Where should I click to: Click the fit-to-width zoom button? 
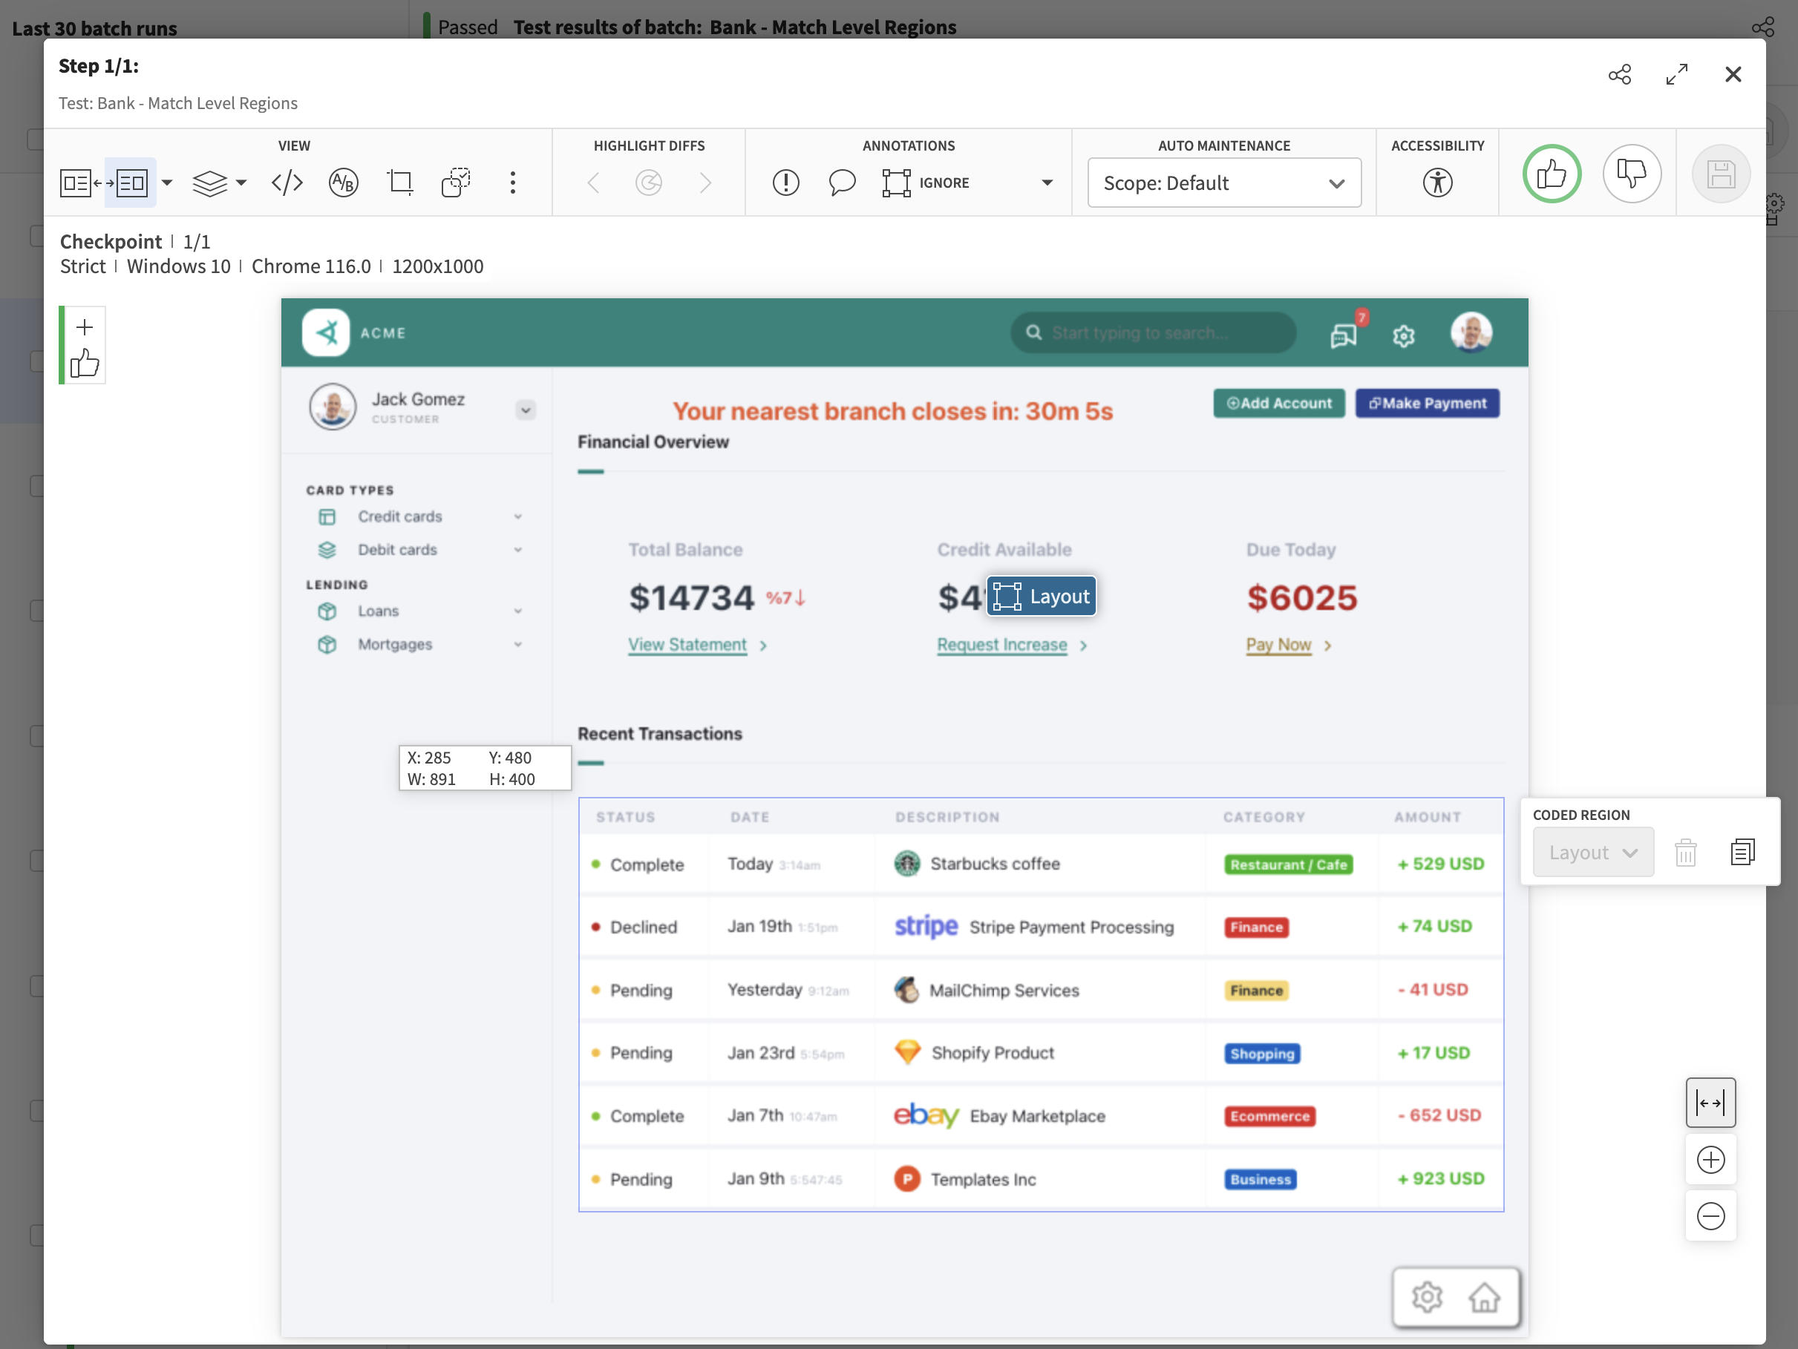1710,1102
